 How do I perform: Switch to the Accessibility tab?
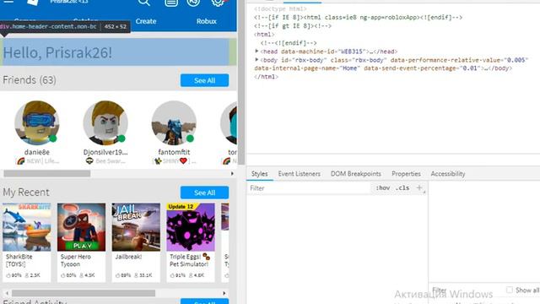coord(448,174)
